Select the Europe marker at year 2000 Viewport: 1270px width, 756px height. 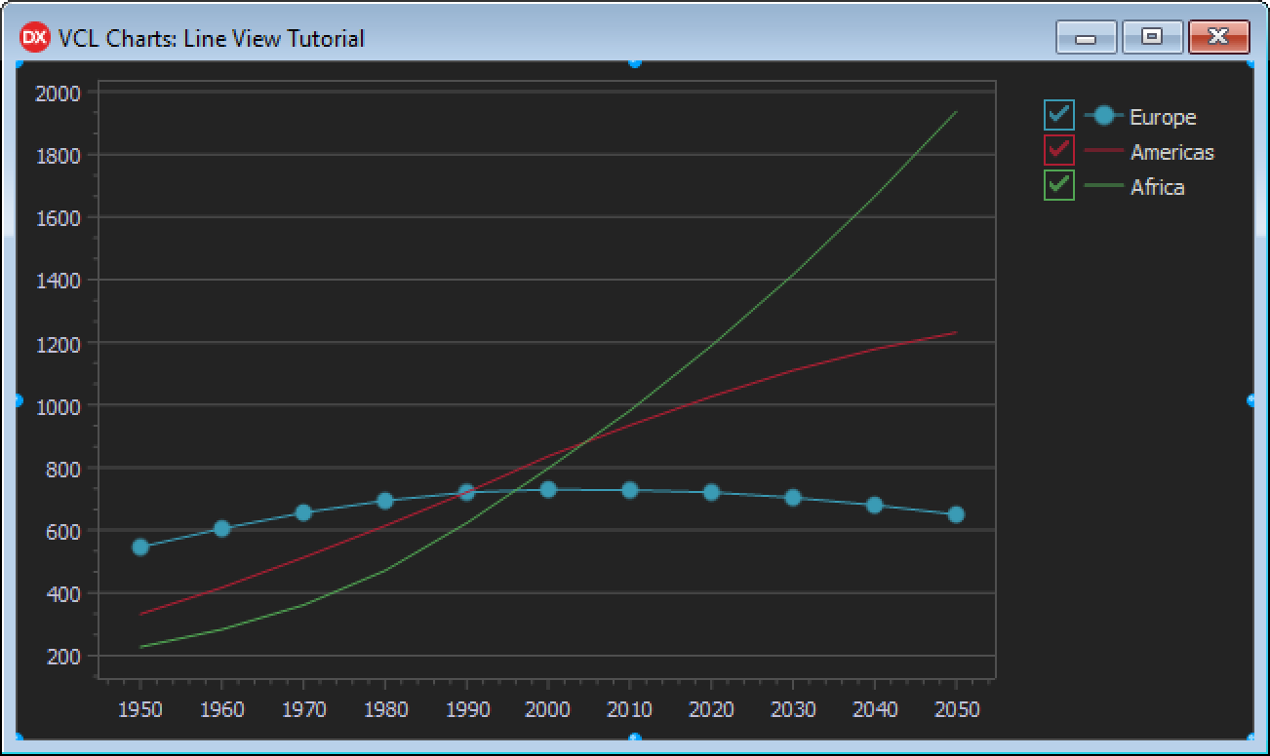pos(548,489)
